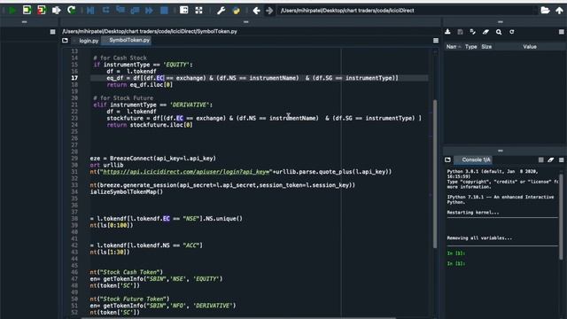Go forward to the next directory

click(x=269, y=11)
